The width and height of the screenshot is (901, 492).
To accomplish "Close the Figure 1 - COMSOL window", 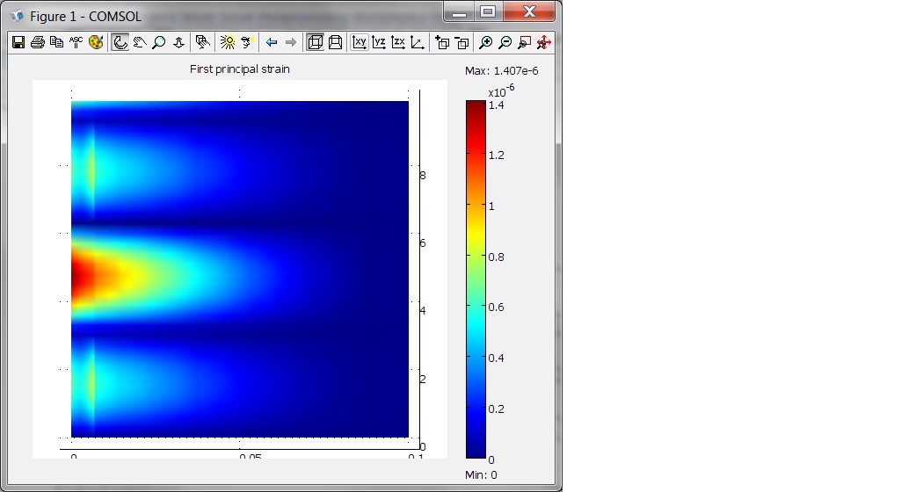I will coord(529,12).
